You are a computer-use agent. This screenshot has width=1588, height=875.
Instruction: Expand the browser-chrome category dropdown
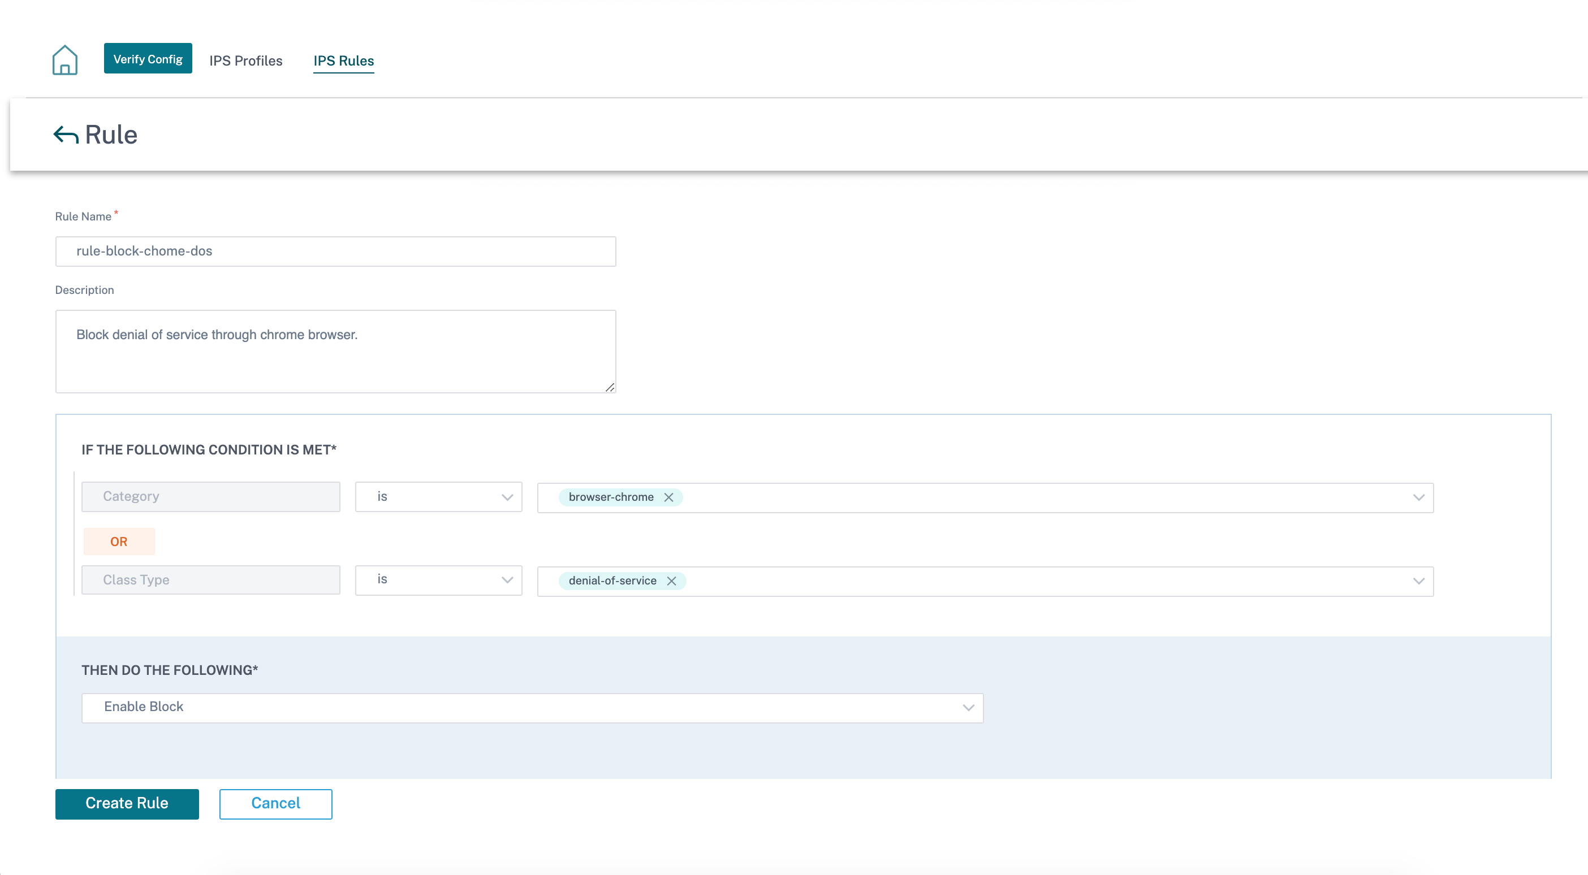coord(1421,497)
